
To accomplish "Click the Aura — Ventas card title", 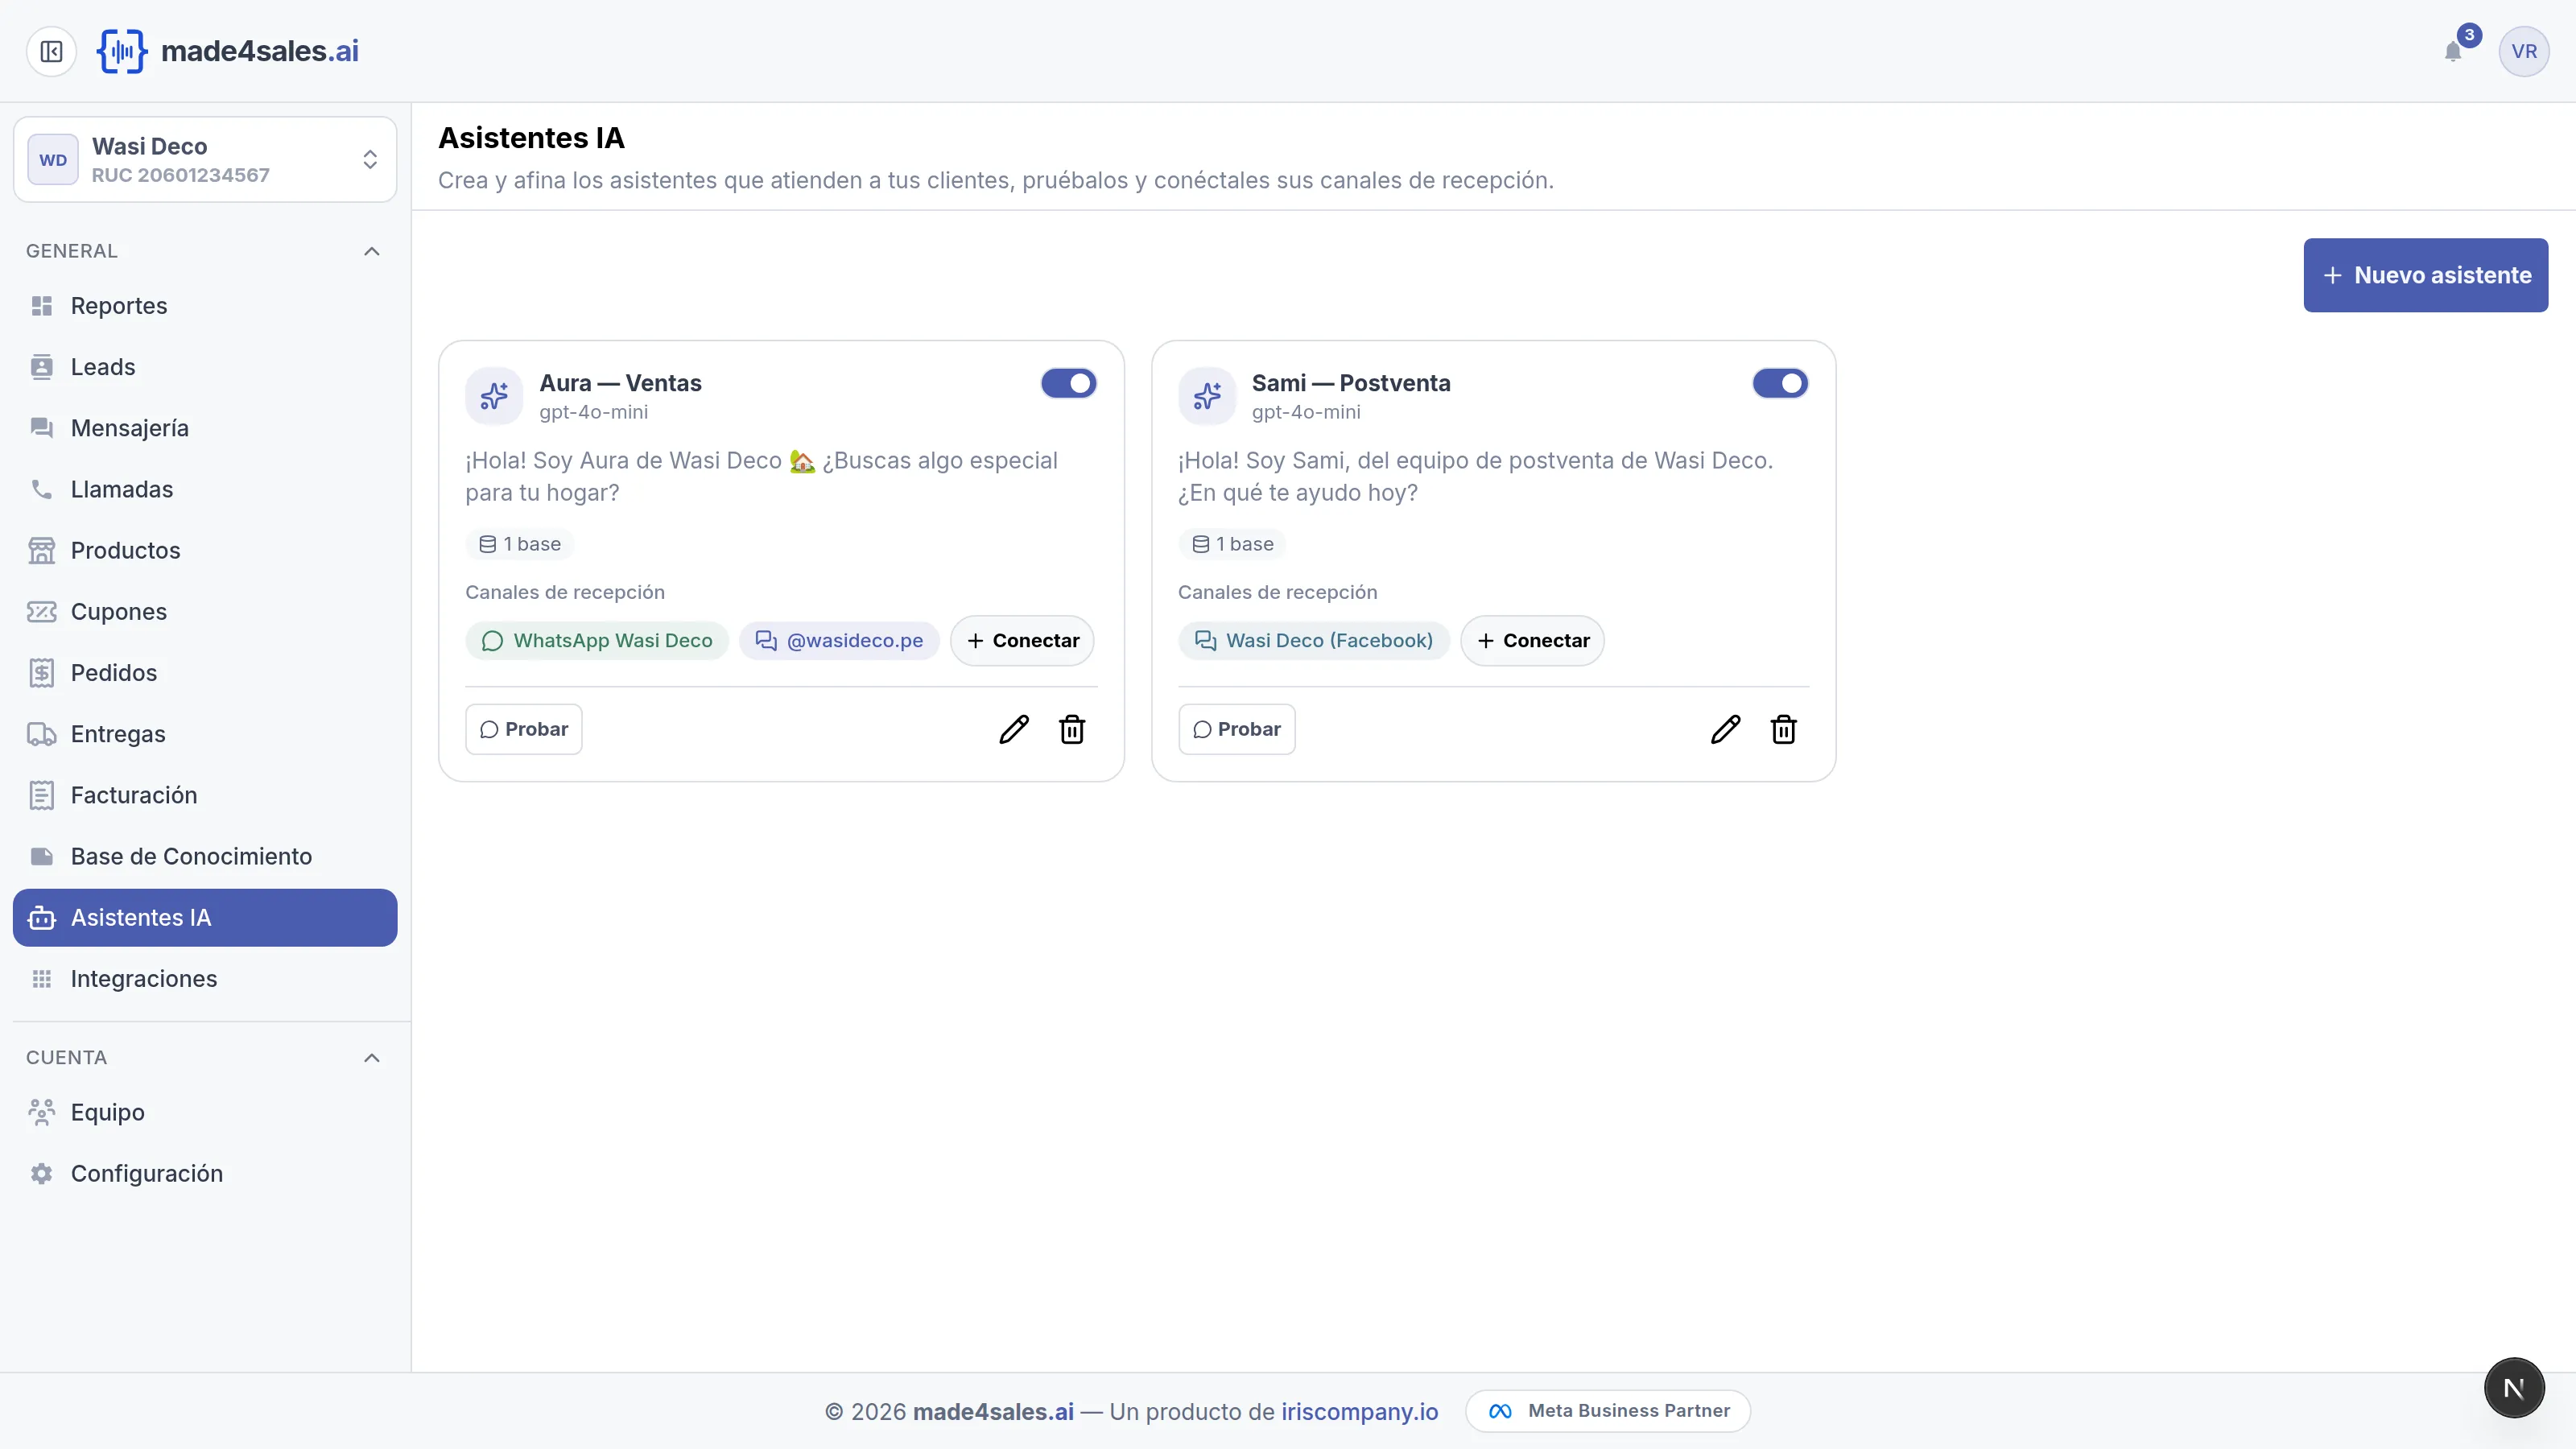I will click(x=620, y=383).
